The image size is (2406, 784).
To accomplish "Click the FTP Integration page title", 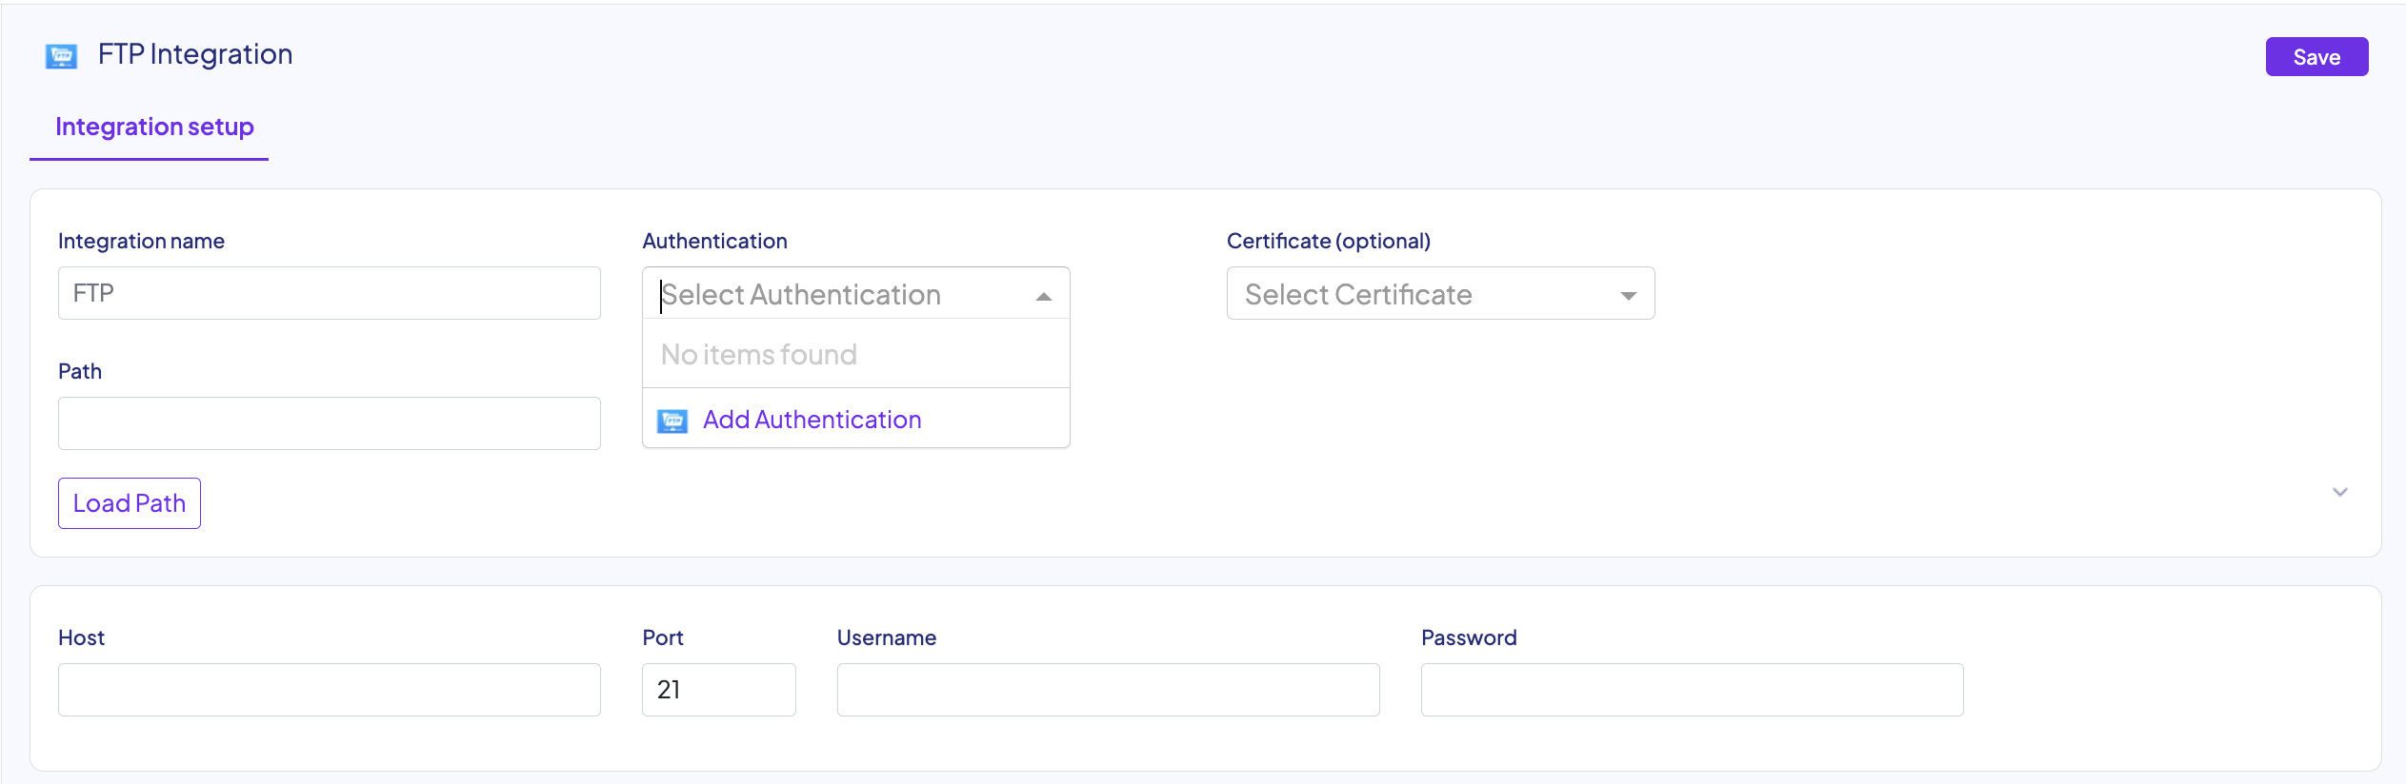I will pyautogui.click(x=195, y=54).
